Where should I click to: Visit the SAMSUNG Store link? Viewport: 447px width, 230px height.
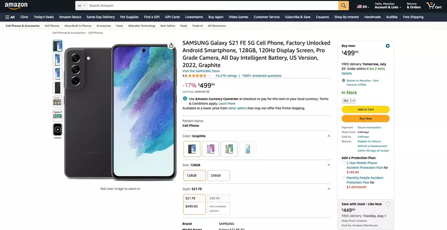click(x=201, y=71)
